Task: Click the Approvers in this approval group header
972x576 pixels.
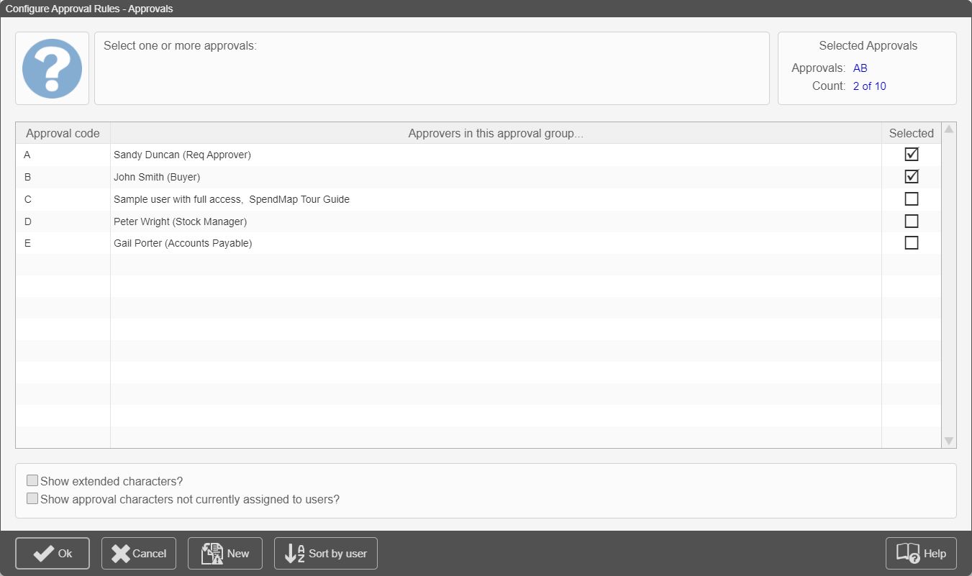Action: pos(496,133)
